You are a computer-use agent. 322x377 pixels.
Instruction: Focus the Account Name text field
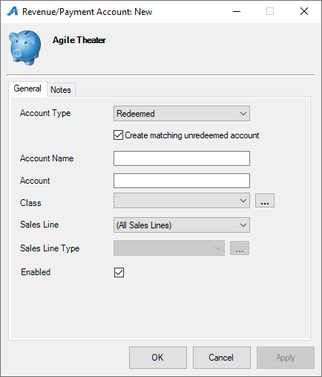click(x=182, y=158)
